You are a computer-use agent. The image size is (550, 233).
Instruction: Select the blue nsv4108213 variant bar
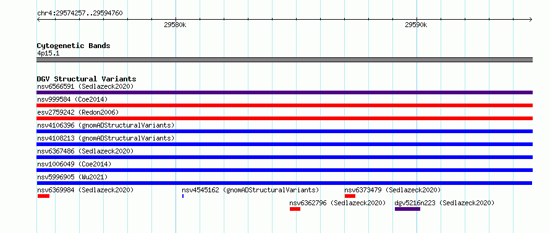[284, 144]
